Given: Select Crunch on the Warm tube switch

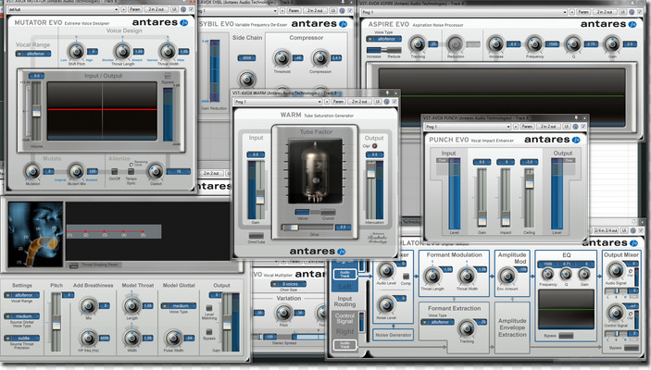Looking at the screenshot, I should 328,213.
